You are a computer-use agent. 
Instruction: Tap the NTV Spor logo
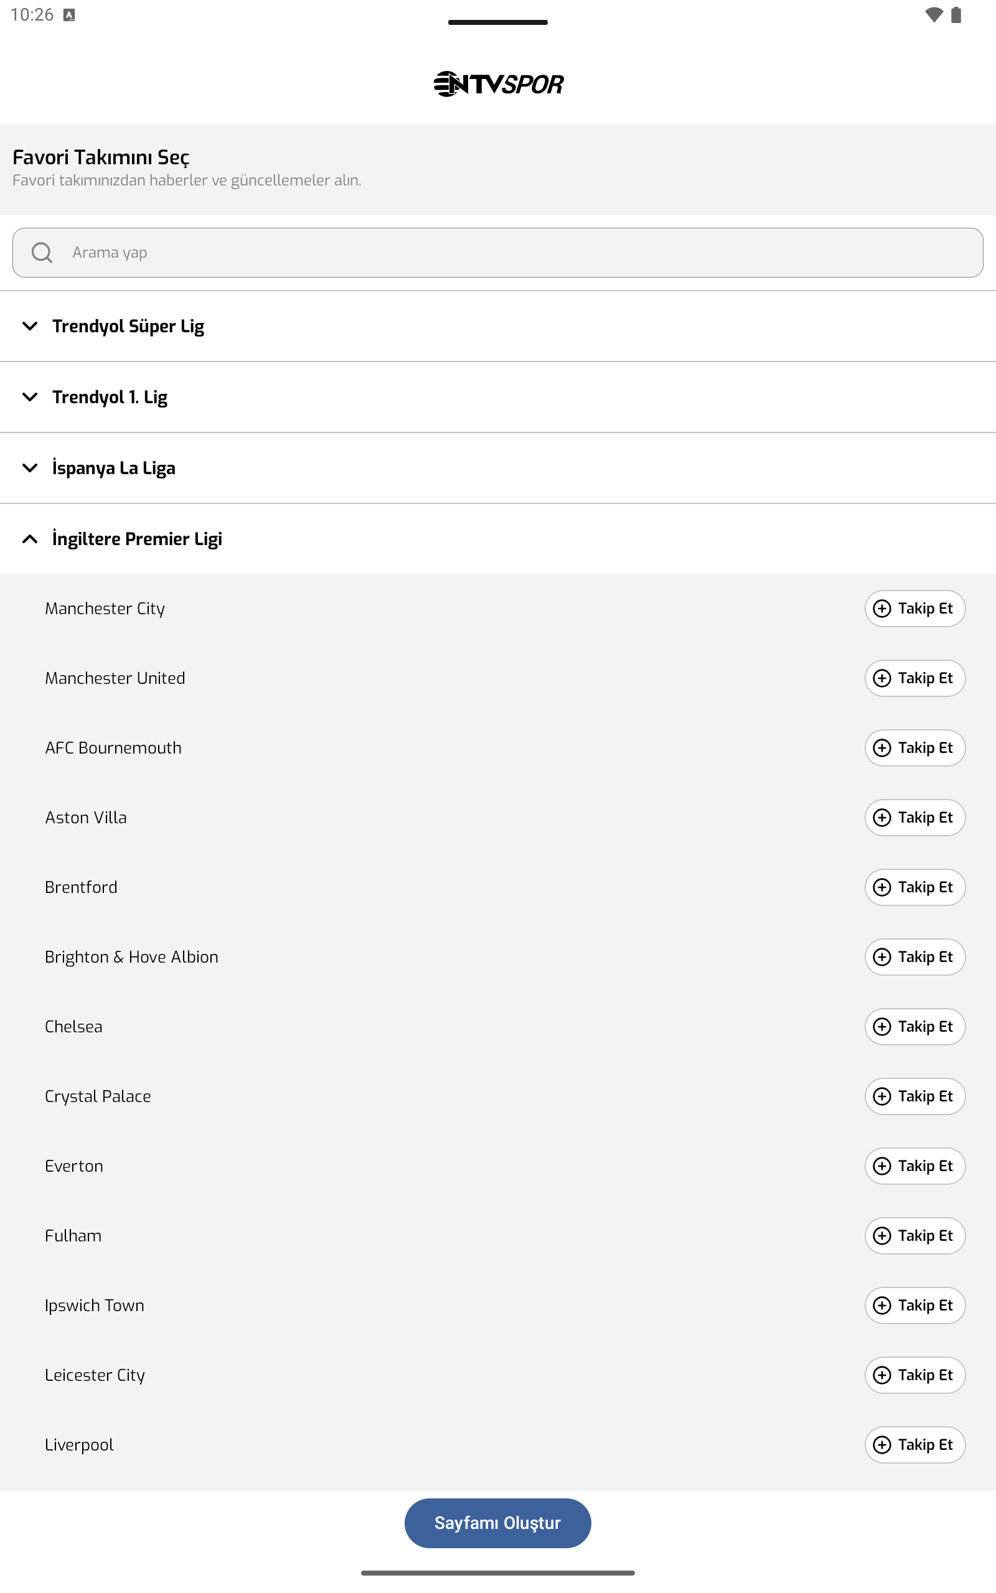pyautogui.click(x=498, y=83)
